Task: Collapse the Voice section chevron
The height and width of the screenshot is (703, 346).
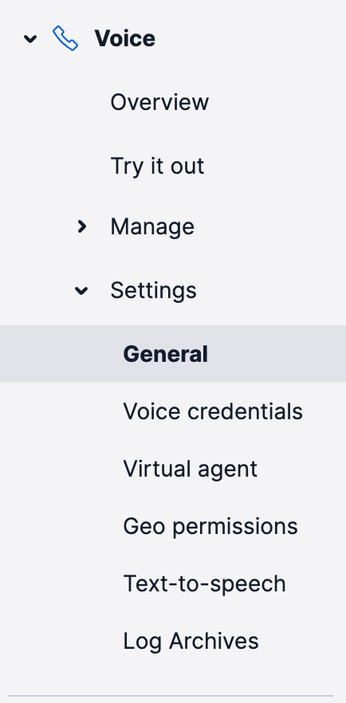Action: click(x=30, y=39)
